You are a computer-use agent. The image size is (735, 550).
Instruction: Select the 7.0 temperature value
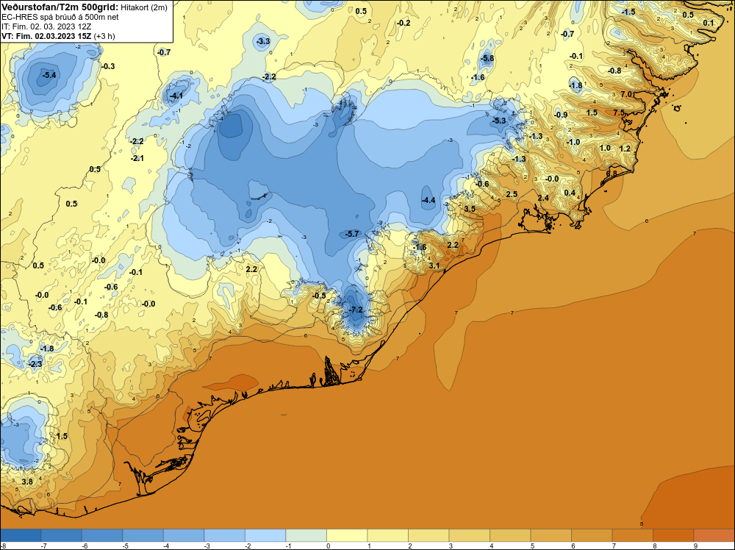click(x=626, y=94)
